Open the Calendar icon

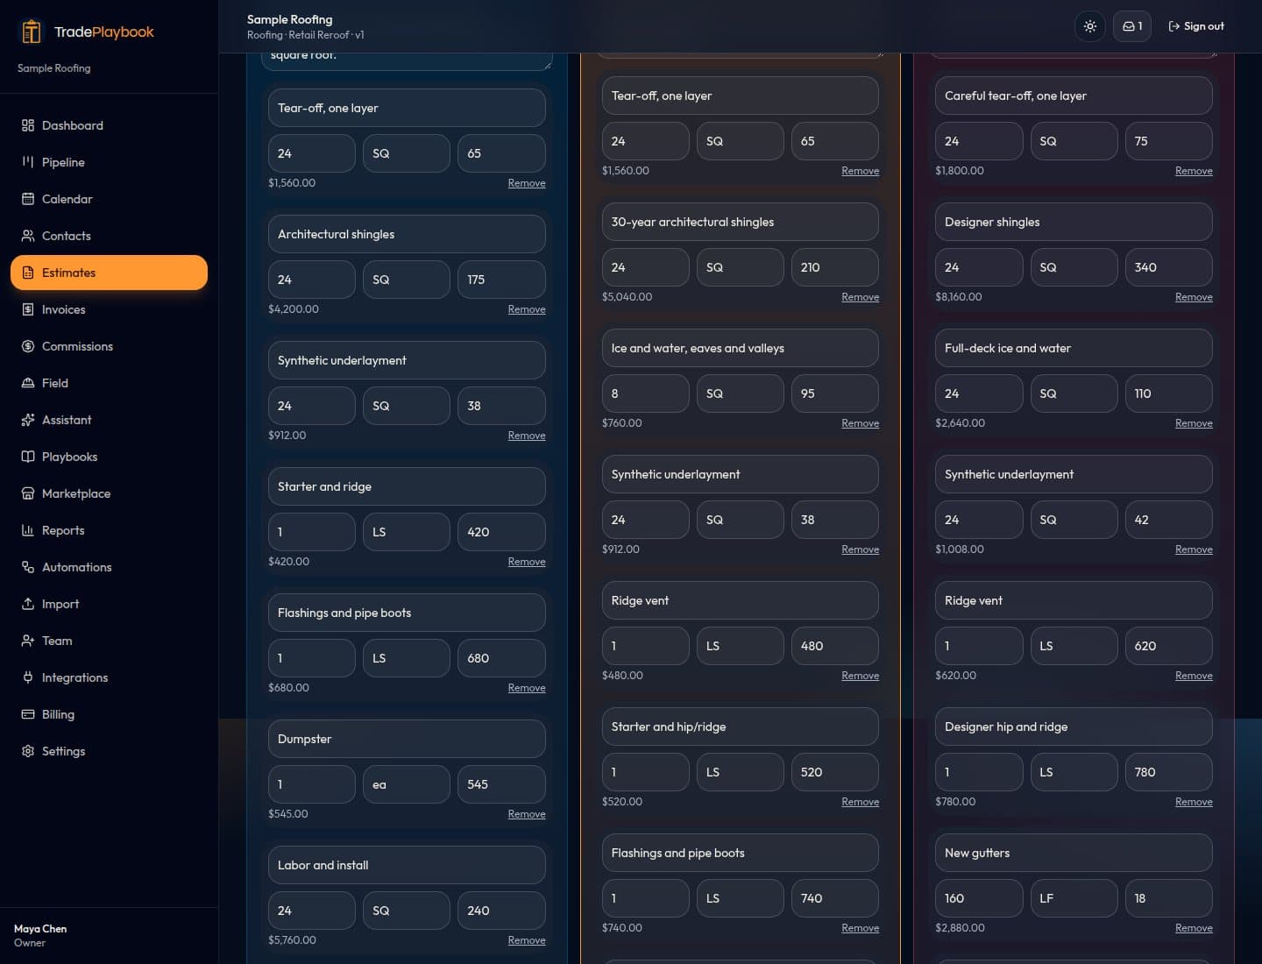pyautogui.click(x=28, y=199)
